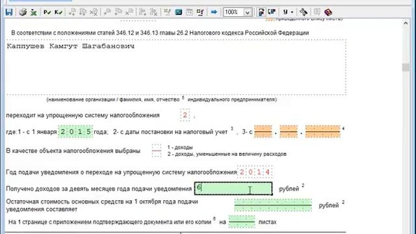This screenshot has height=234, width=416.
Task: Click the nine-month income field containing '6'
Action: pyautogui.click(x=233, y=188)
